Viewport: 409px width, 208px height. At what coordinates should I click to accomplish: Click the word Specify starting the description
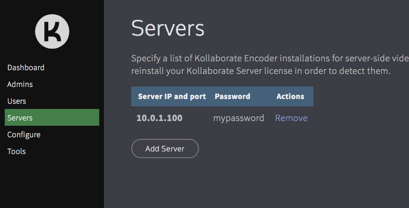[x=146, y=58]
